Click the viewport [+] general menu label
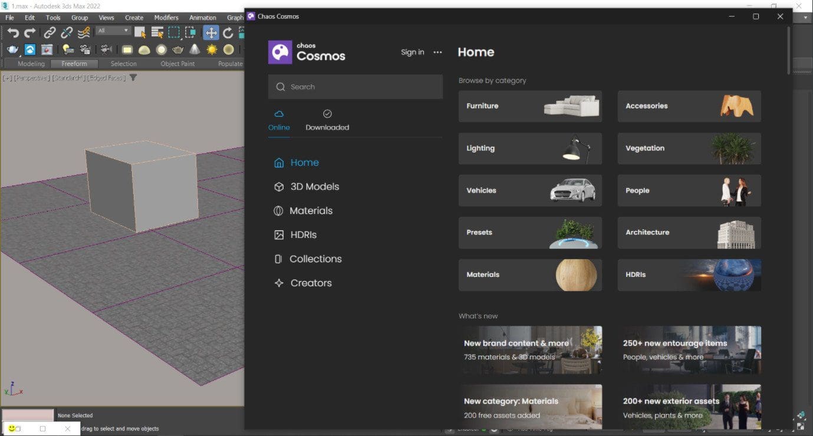This screenshot has width=813, height=436. coord(7,78)
